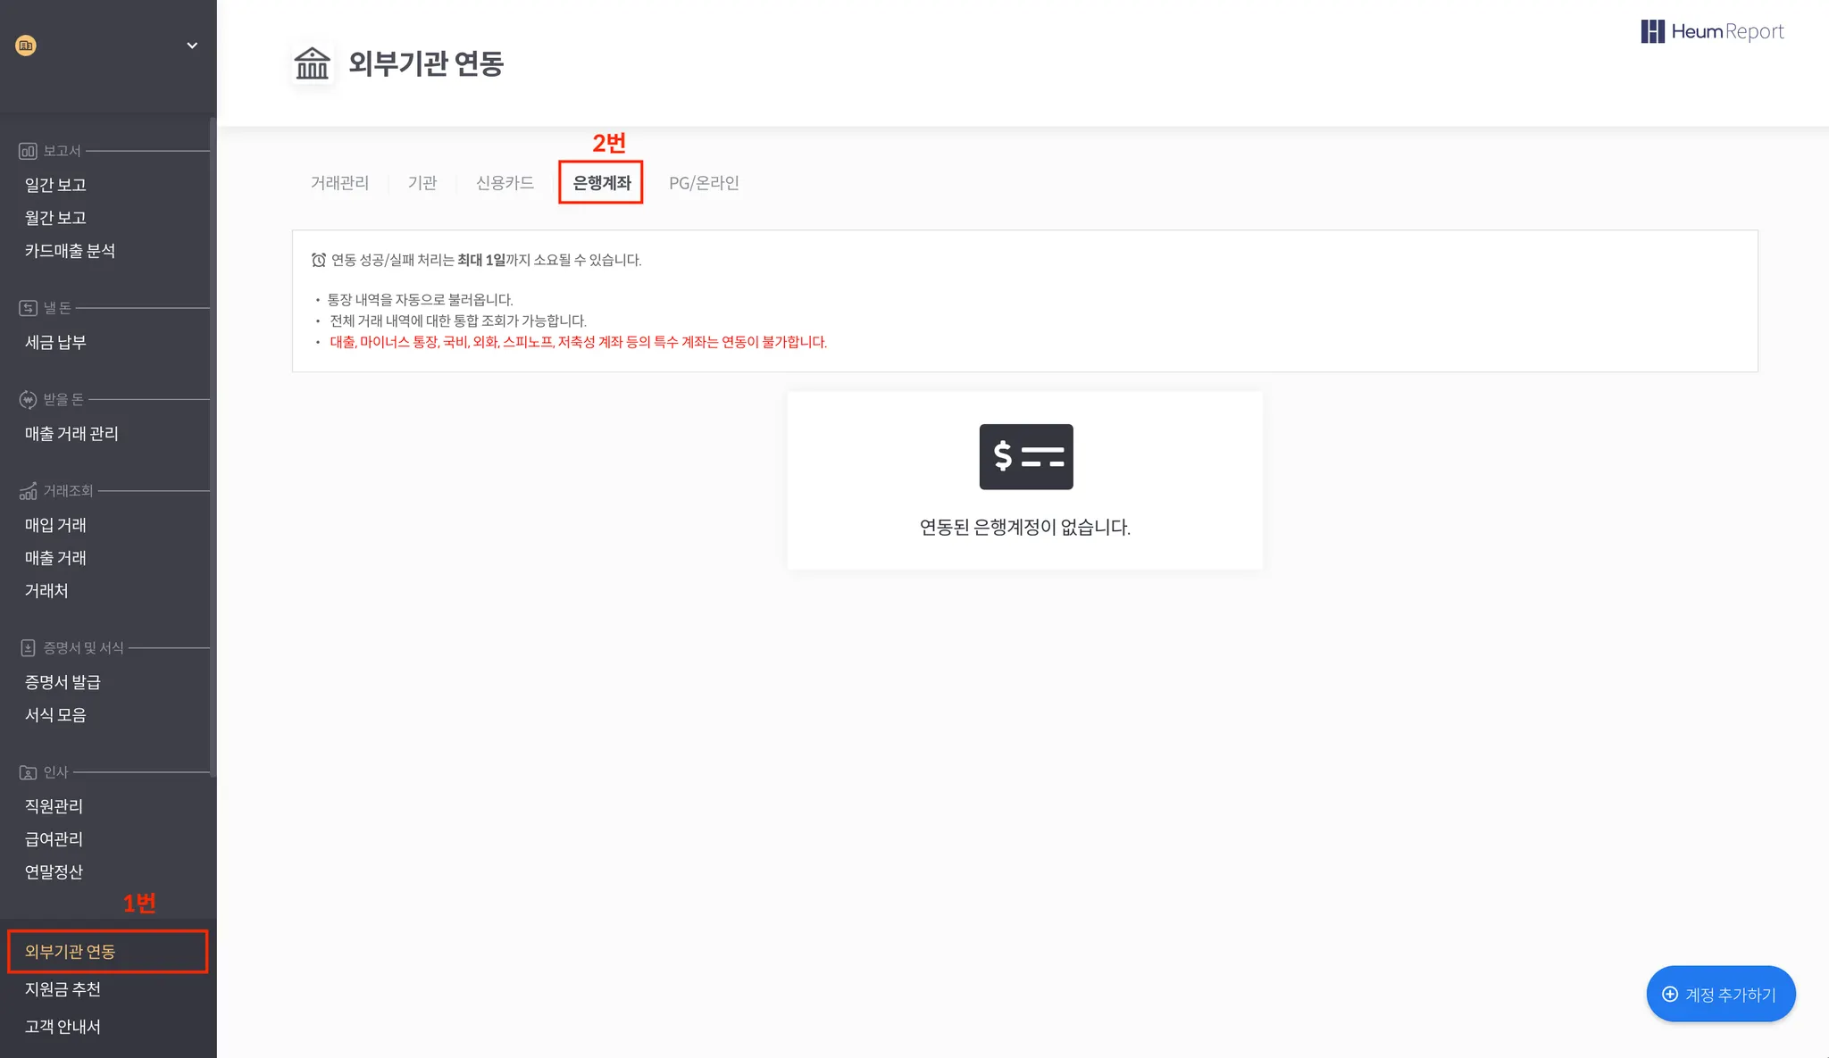
Task: Click the 보고서 section chart icon
Action: (28, 151)
